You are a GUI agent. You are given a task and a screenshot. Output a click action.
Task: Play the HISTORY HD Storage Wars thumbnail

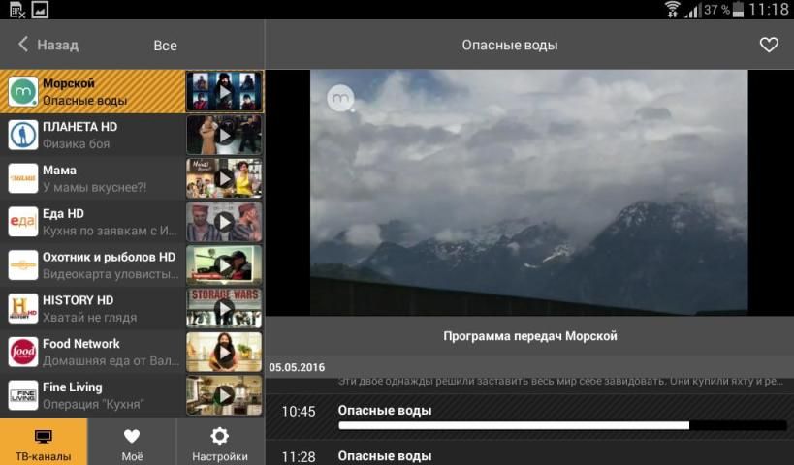224,308
